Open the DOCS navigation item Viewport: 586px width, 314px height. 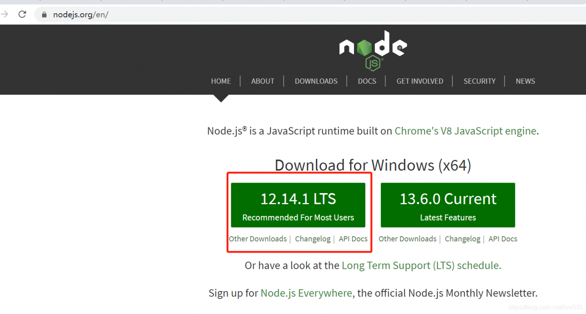click(367, 81)
